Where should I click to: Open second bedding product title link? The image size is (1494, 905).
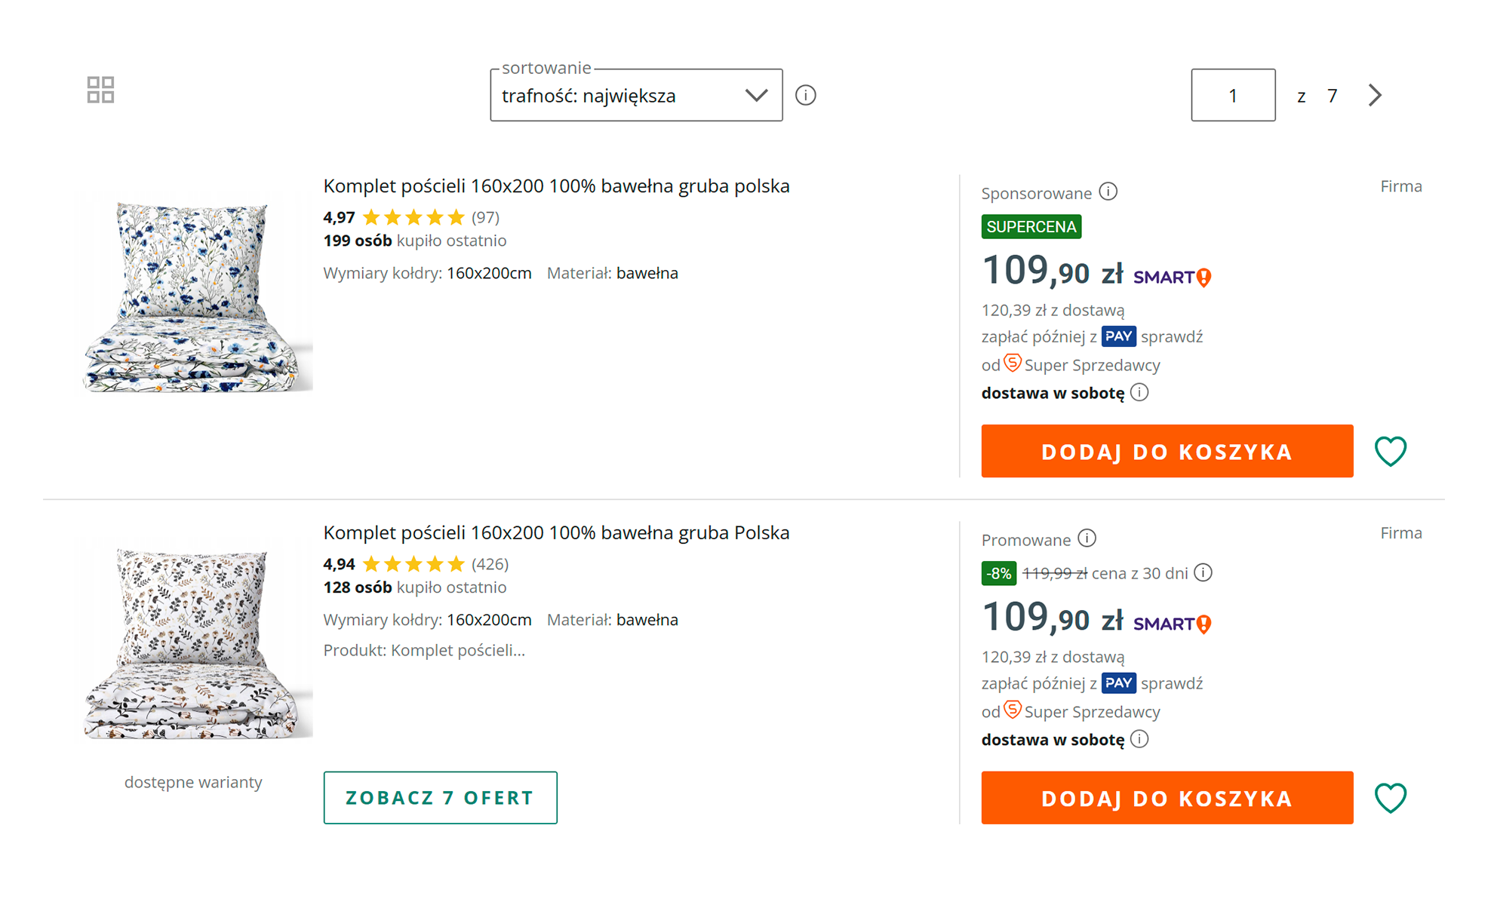[x=556, y=533]
